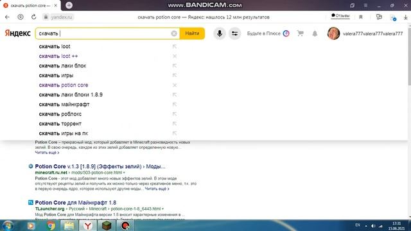This screenshot has height=231, width=411.
Task: Open Google Chrome from taskbar
Action: 51,225
